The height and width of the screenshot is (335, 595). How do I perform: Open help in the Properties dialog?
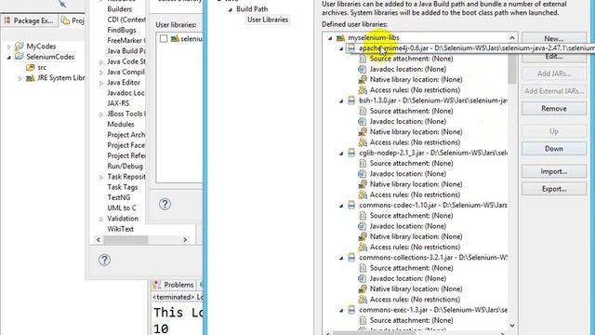coord(104,260)
